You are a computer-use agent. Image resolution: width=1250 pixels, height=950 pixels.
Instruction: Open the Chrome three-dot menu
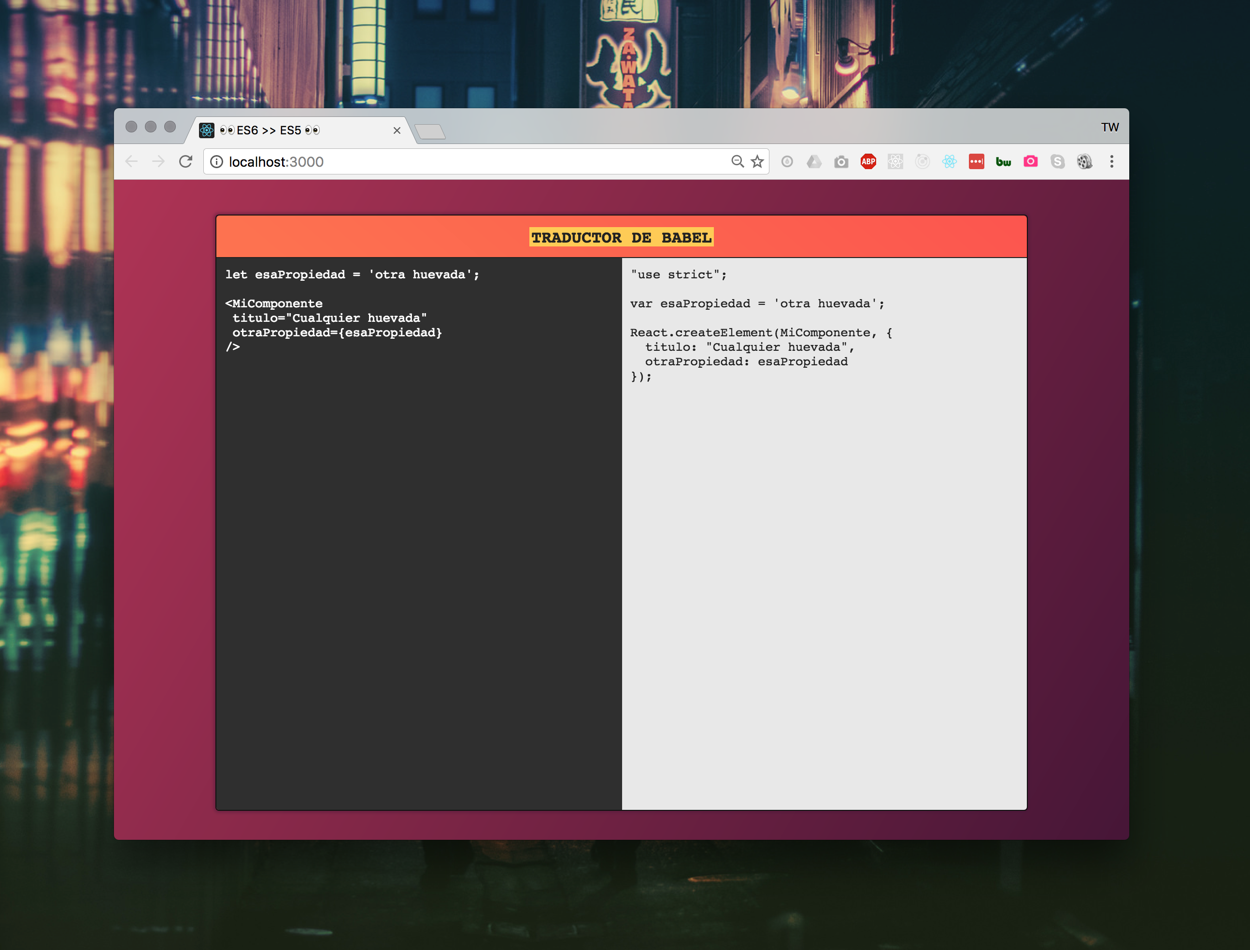(1111, 162)
